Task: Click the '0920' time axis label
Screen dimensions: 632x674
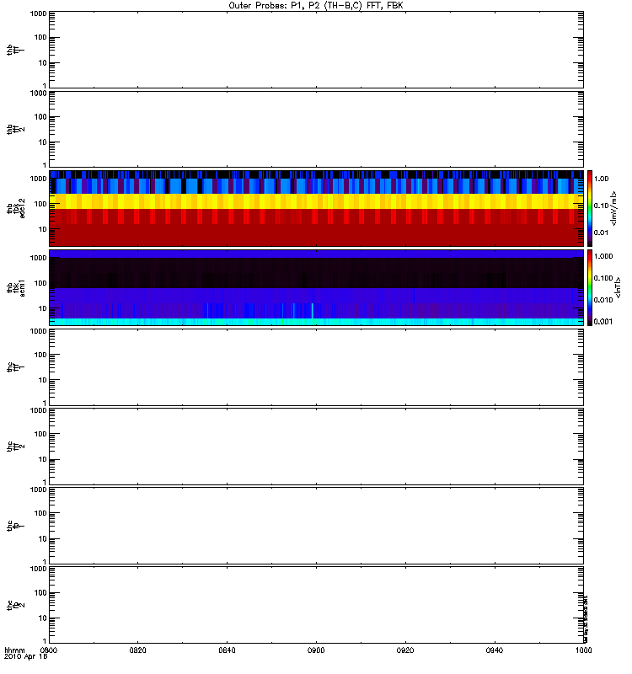Action: pos(405,650)
